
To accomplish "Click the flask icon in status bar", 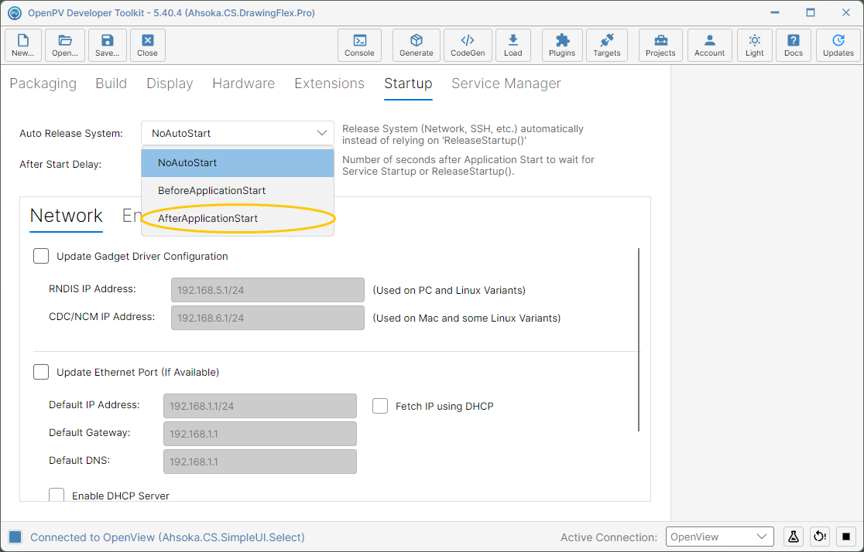I will 793,536.
